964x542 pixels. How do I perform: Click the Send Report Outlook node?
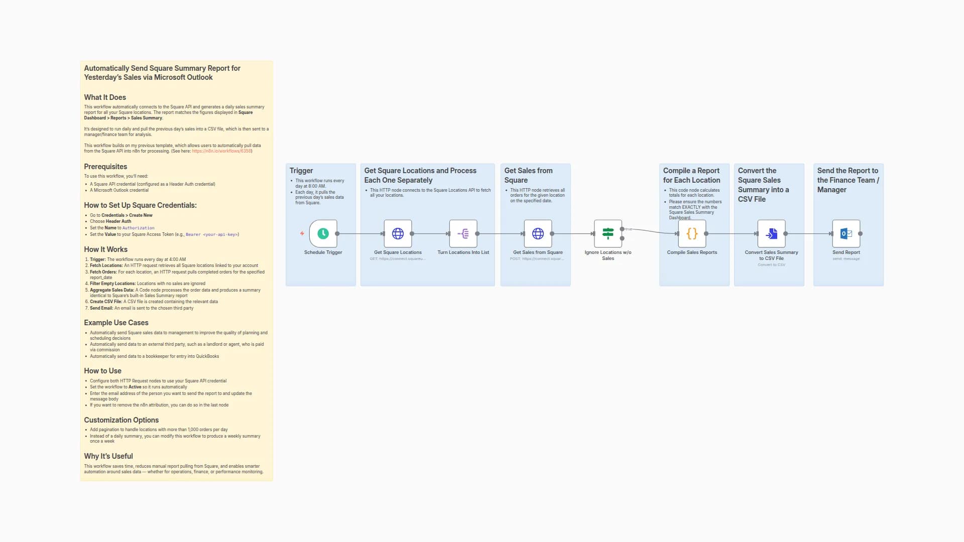846,233
